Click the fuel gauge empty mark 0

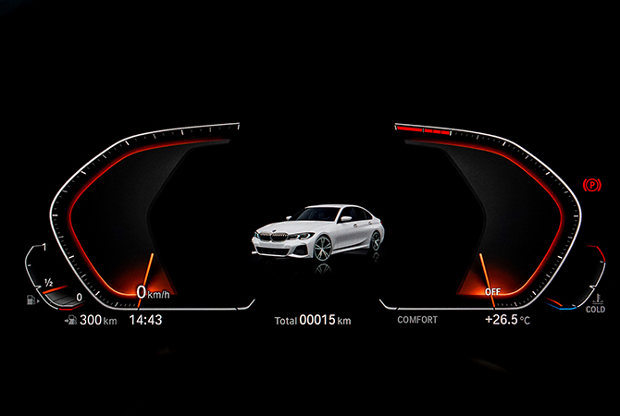pos(79,298)
